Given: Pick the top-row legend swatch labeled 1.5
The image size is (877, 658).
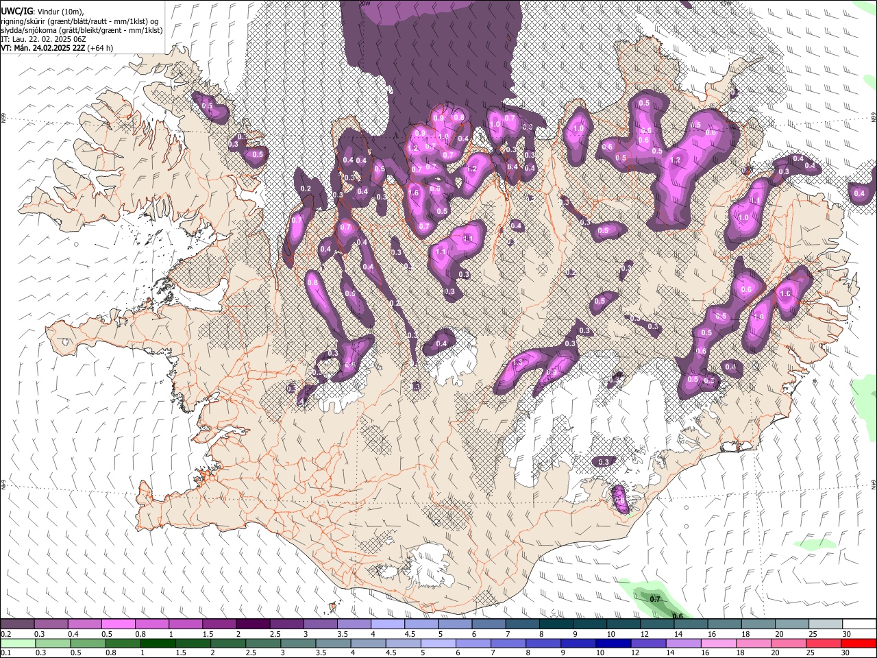Looking at the screenshot, I should pyautogui.click(x=219, y=624).
